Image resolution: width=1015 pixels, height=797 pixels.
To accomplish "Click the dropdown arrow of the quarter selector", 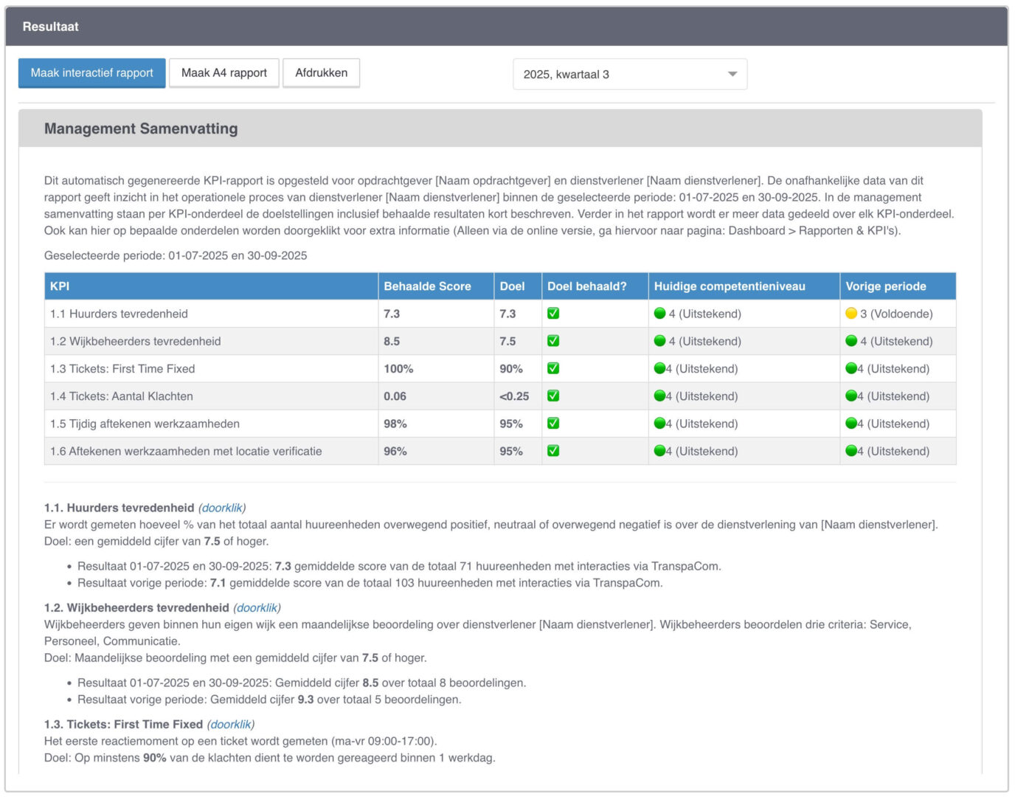I will click(x=732, y=75).
